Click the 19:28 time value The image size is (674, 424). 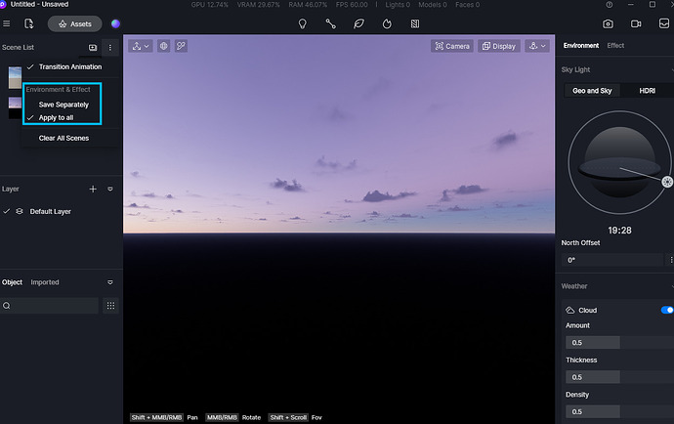point(619,231)
